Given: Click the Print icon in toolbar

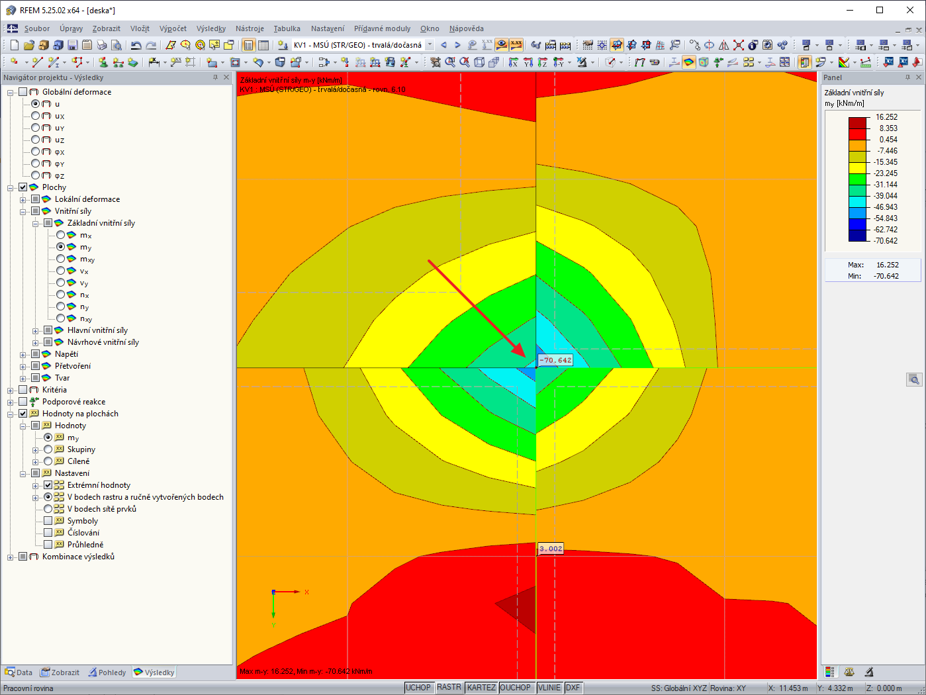Looking at the screenshot, I should (101, 45).
